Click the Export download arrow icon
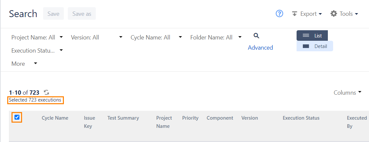 tap(295, 14)
